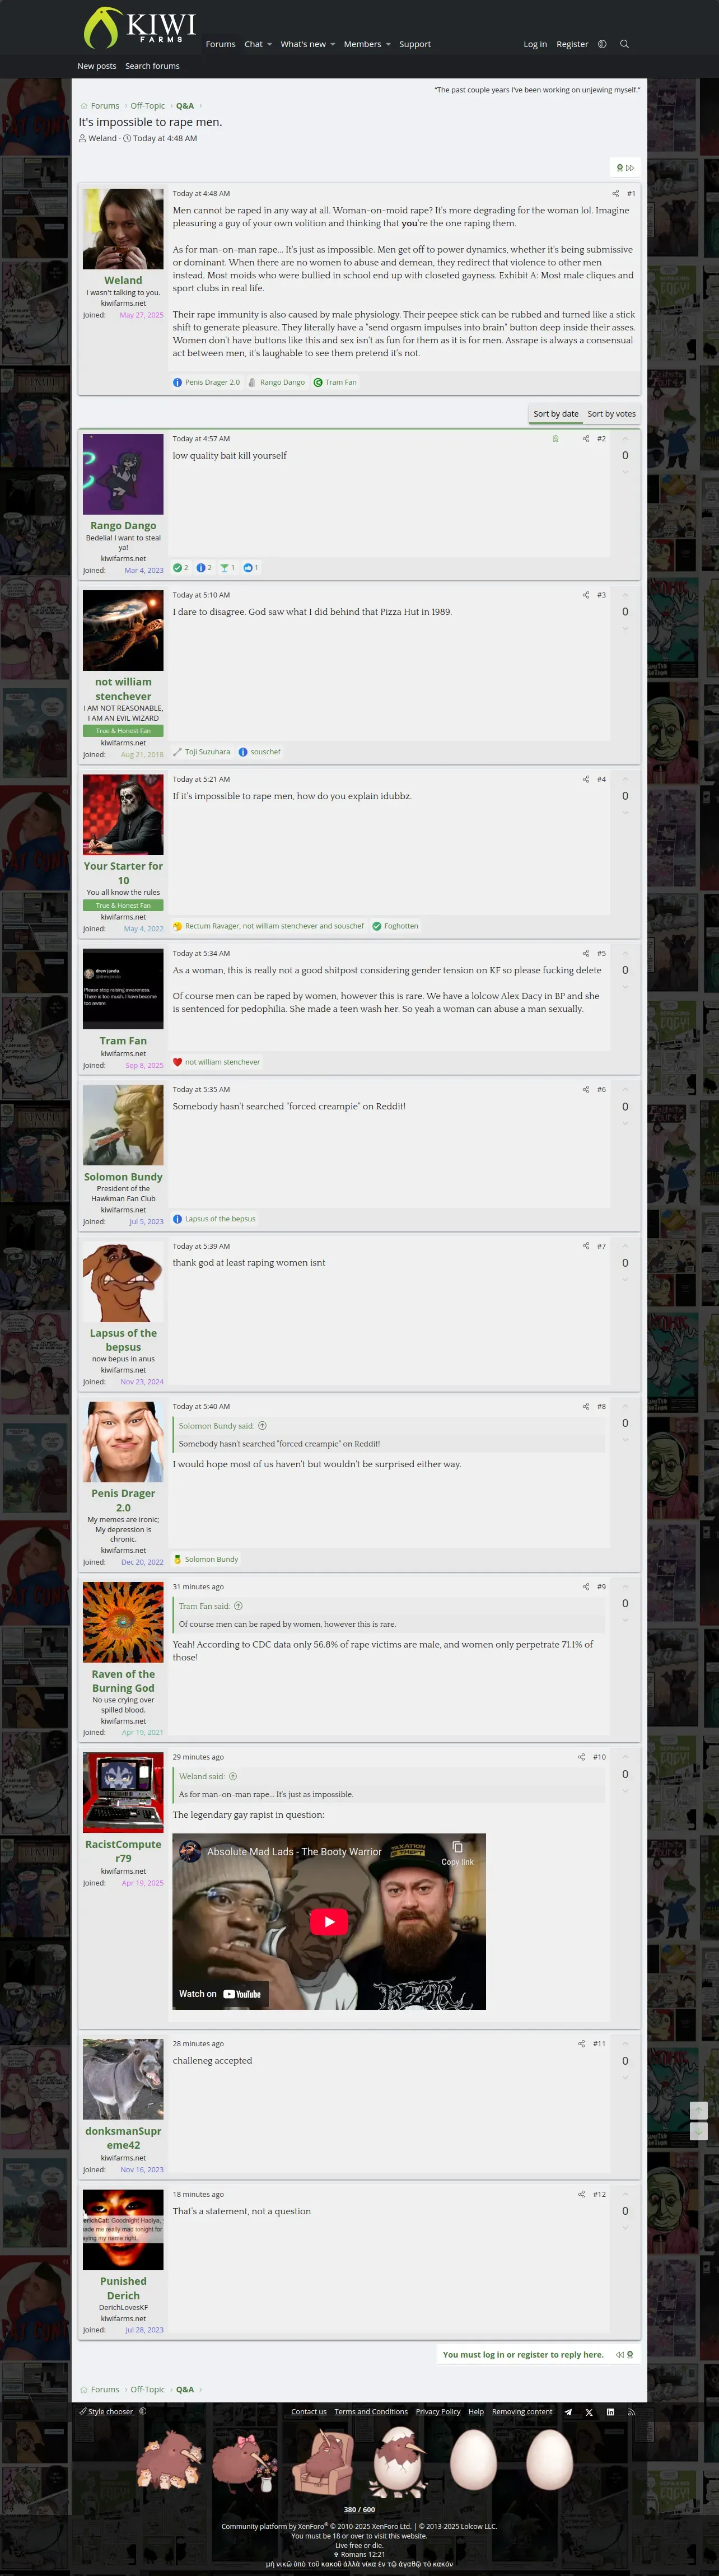The height and width of the screenshot is (2576, 719).
Task: Share post #3 using its share icon
Action: pos(585,595)
